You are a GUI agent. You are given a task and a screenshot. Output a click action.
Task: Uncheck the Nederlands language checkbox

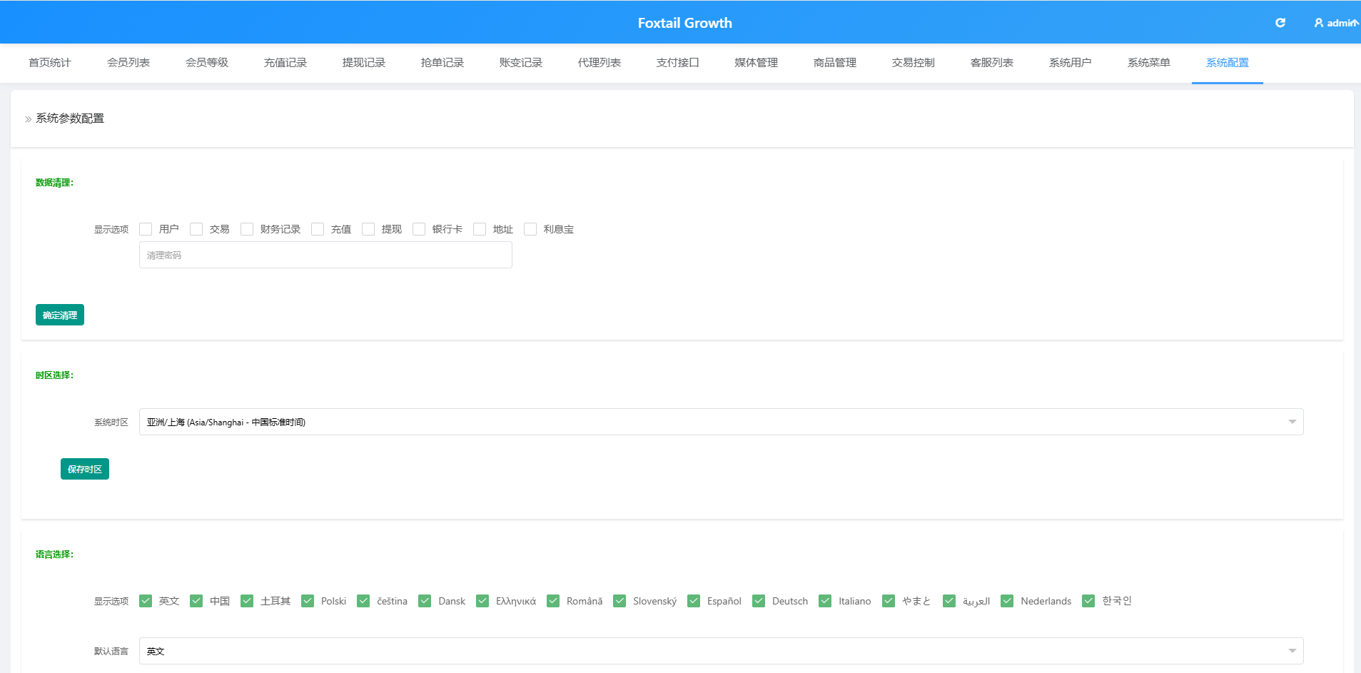[1007, 601]
